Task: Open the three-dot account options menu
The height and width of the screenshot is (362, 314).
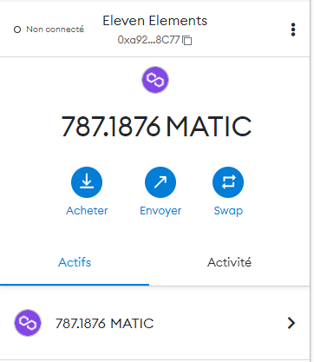Action: 293,30
